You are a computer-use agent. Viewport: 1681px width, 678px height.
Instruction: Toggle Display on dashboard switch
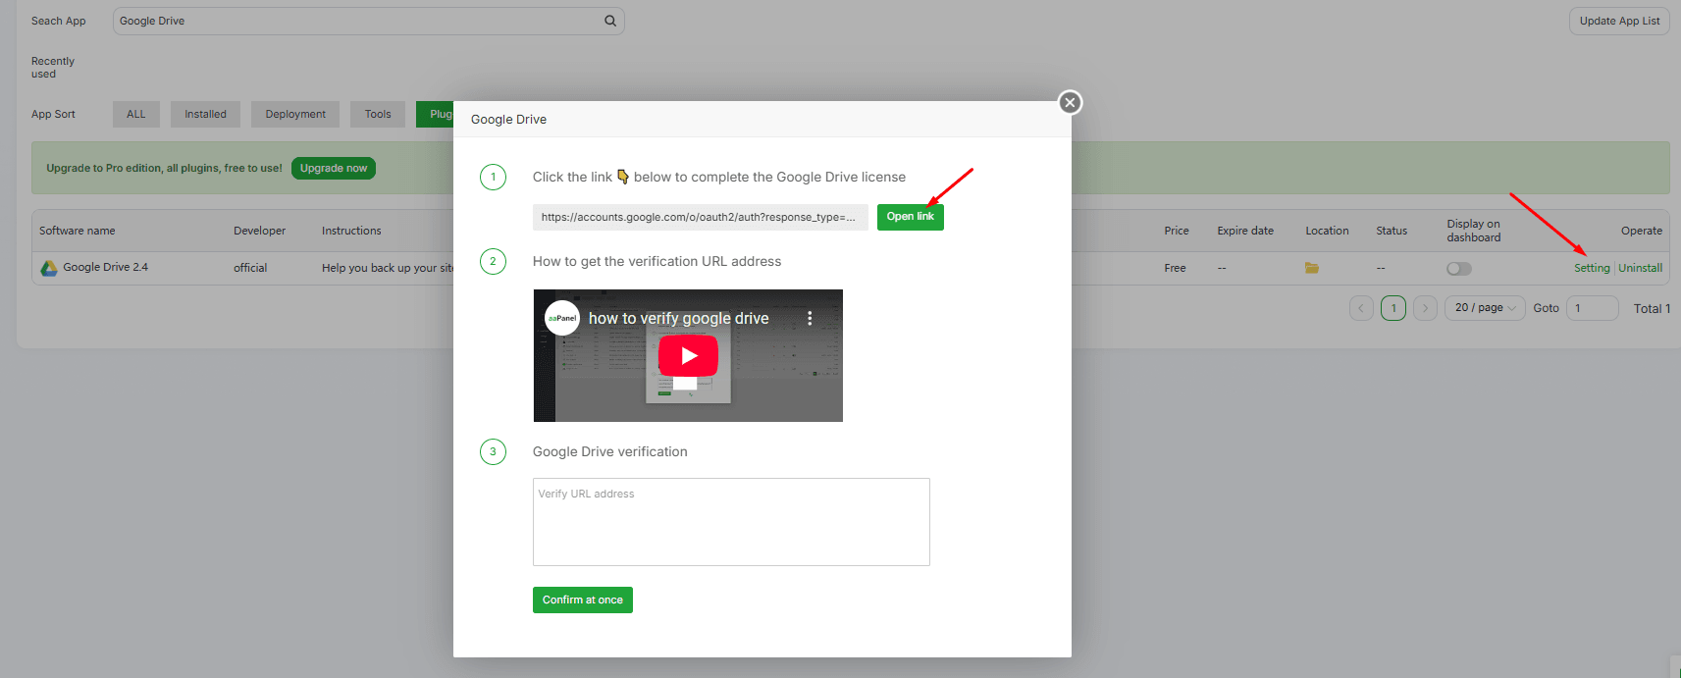coord(1459,269)
